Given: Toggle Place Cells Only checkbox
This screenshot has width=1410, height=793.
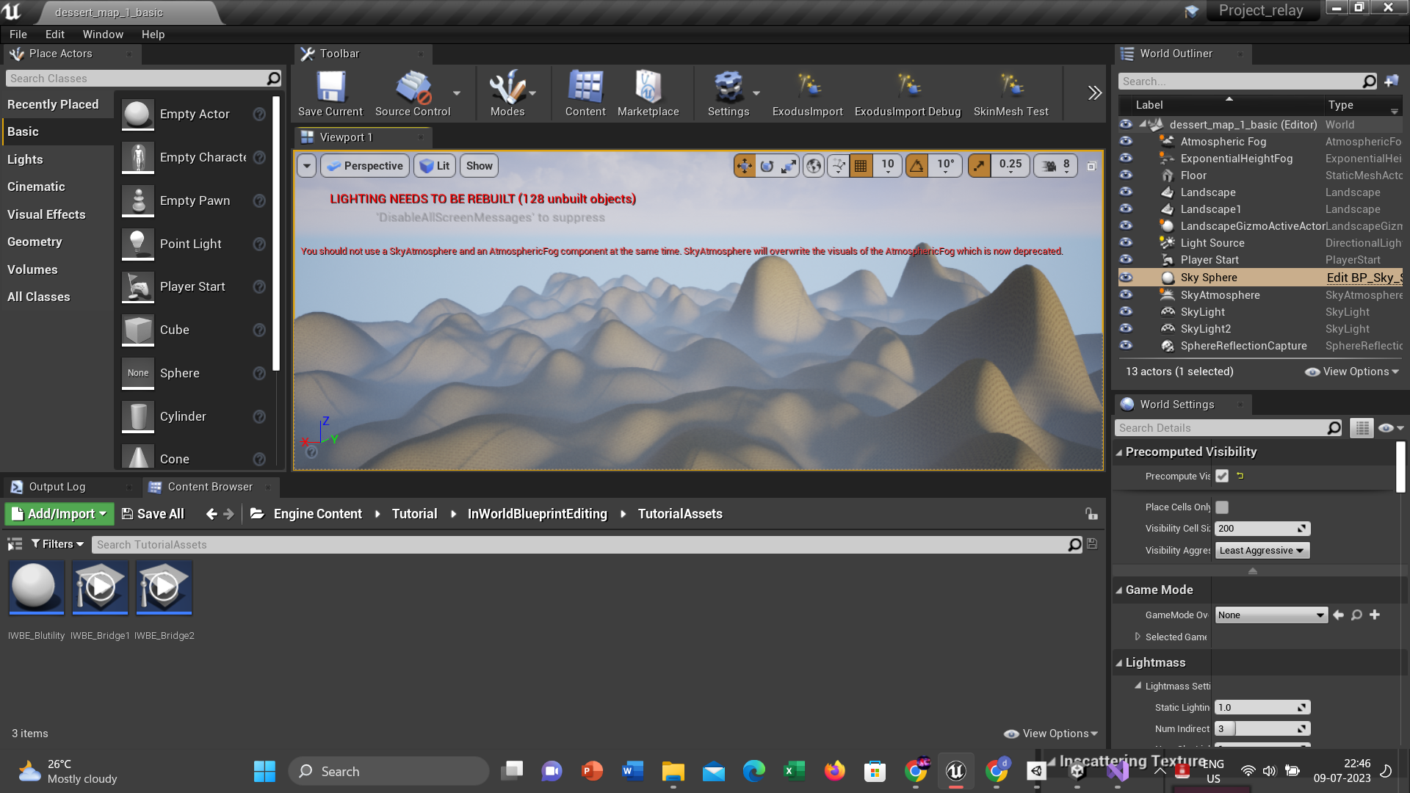Looking at the screenshot, I should pyautogui.click(x=1222, y=507).
